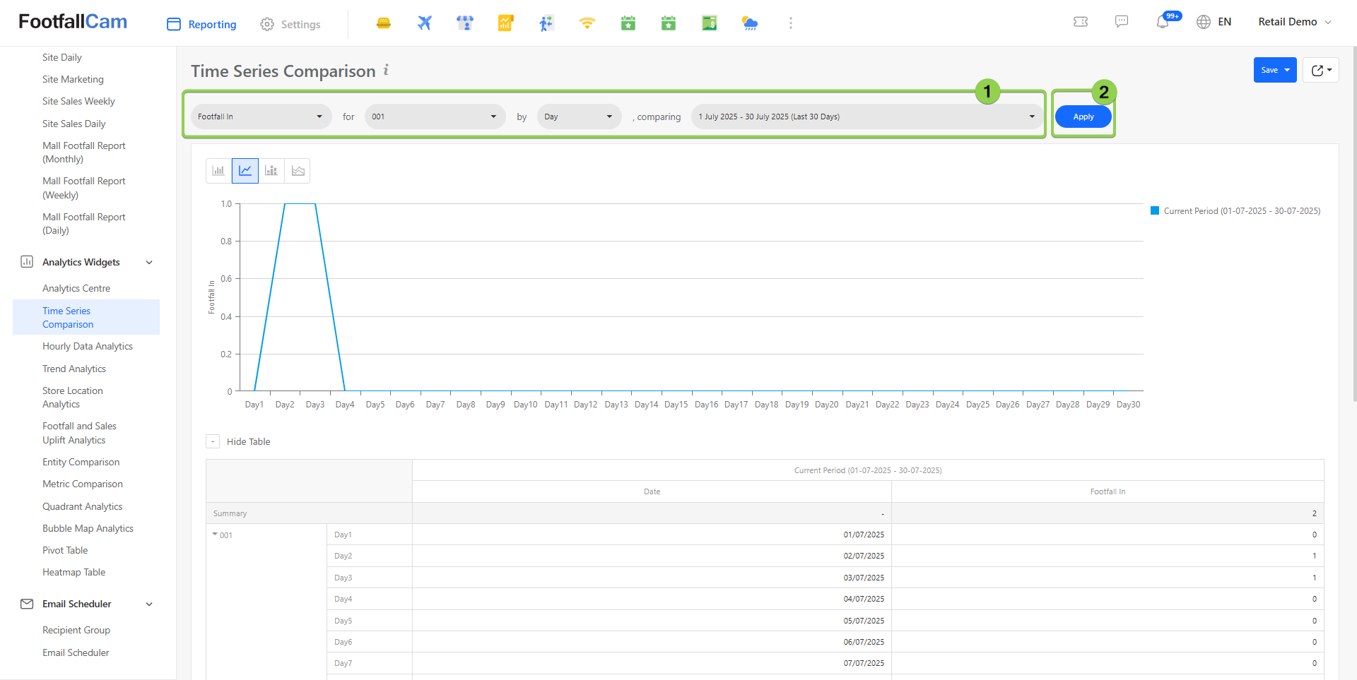Screen dimensions: 1357x680
Task: Click the Apply button
Action: click(1083, 117)
